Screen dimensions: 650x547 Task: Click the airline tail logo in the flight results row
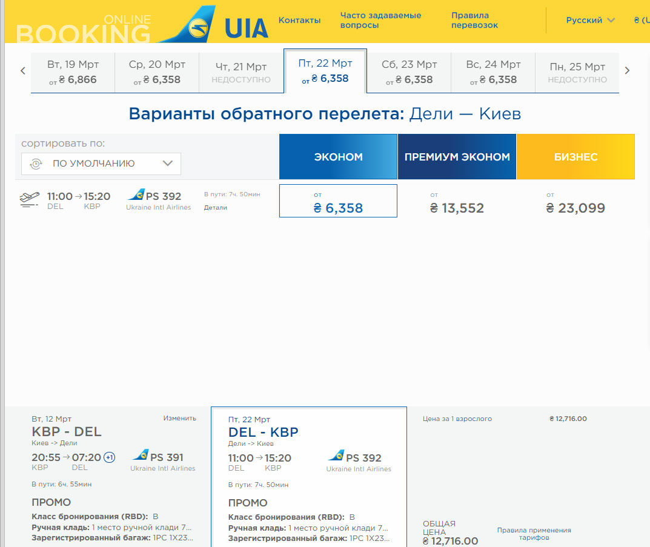136,194
